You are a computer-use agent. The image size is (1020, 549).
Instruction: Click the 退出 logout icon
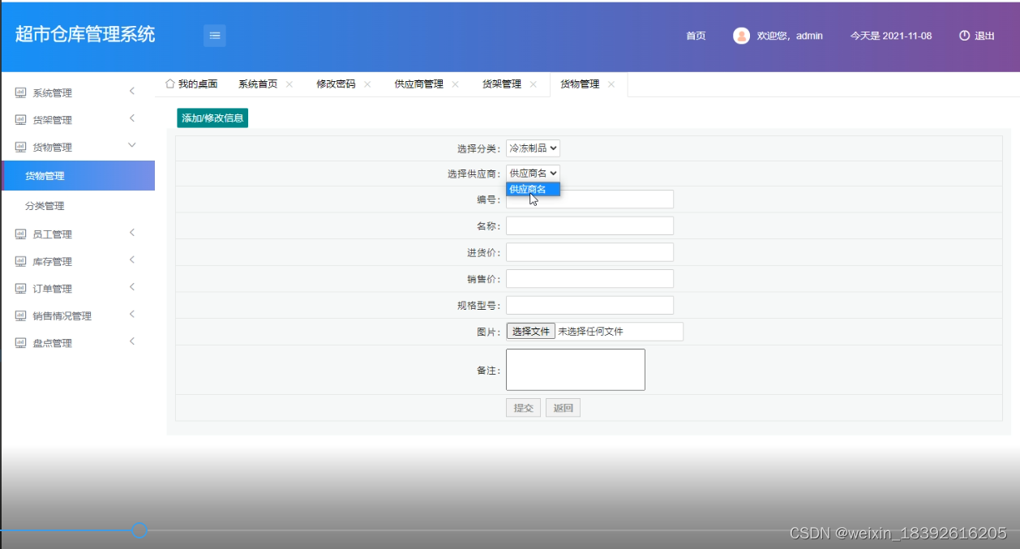click(964, 36)
